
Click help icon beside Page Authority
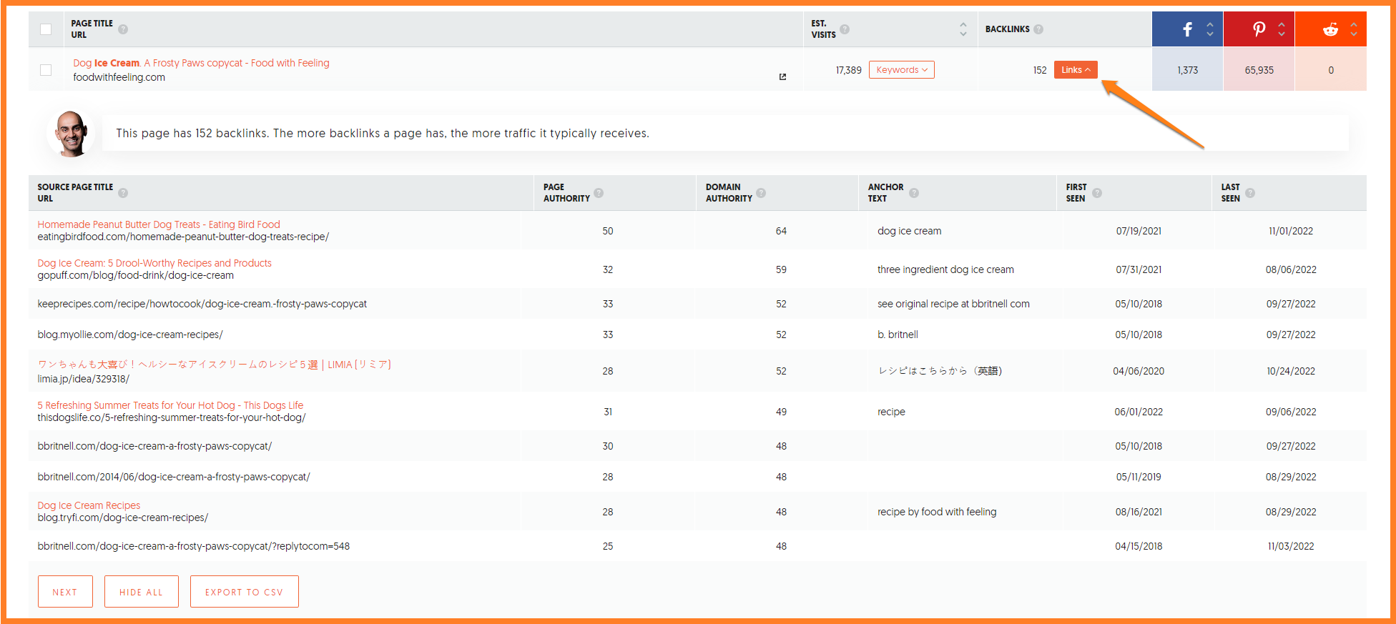point(599,193)
